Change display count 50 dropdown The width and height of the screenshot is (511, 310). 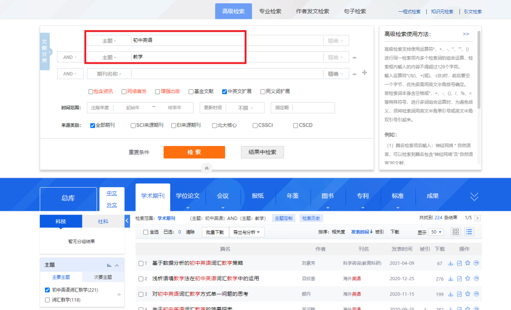click(x=436, y=232)
